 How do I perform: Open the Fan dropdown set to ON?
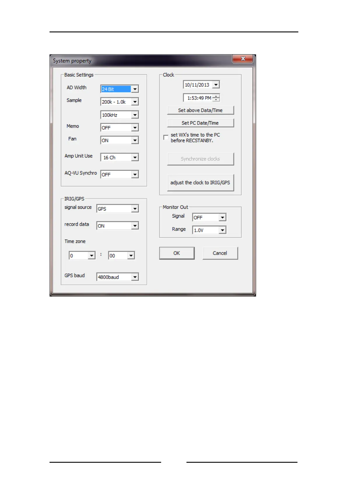coord(119,140)
